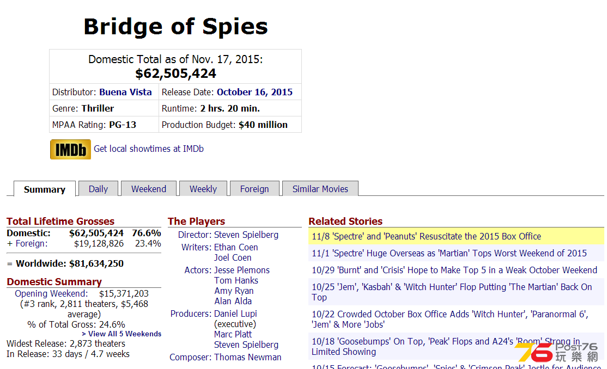Open the Weekend tab

[x=149, y=189]
